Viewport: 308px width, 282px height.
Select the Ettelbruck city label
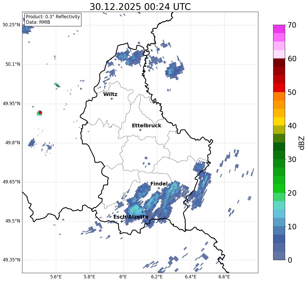146,126
